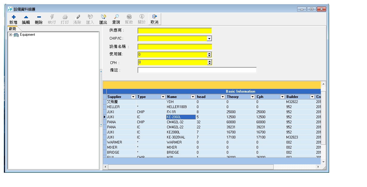Click the application icon in title bar

point(10,9)
